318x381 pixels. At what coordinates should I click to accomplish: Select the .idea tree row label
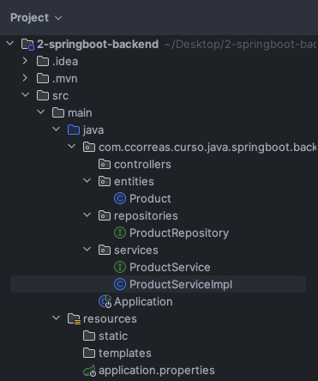click(x=65, y=61)
